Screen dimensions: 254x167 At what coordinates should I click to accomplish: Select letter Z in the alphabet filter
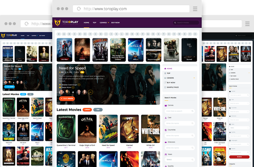pos(195,34)
